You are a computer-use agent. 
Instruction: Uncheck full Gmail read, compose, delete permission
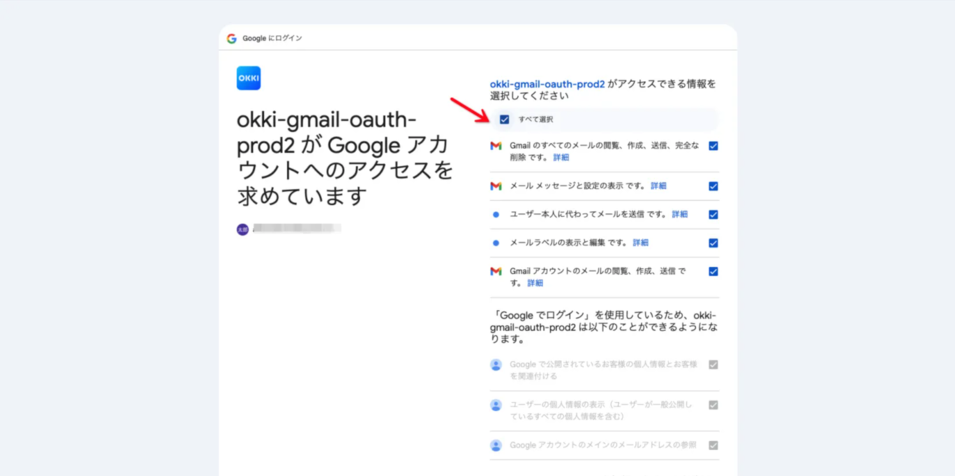point(713,146)
